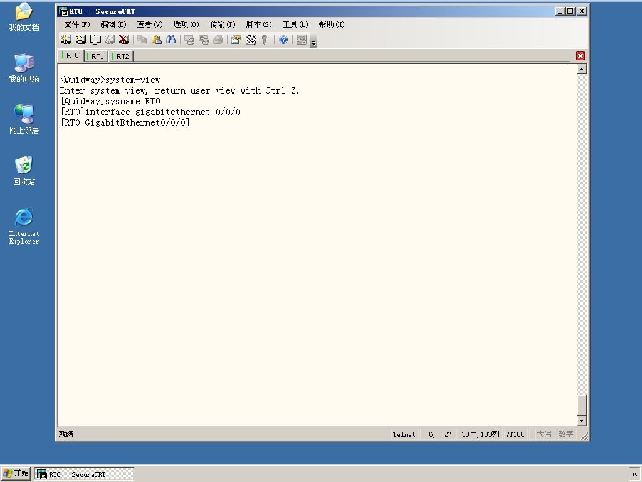Image resolution: width=642 pixels, height=482 pixels.
Task: Click the Disconnect red X icon
Action: 124,40
